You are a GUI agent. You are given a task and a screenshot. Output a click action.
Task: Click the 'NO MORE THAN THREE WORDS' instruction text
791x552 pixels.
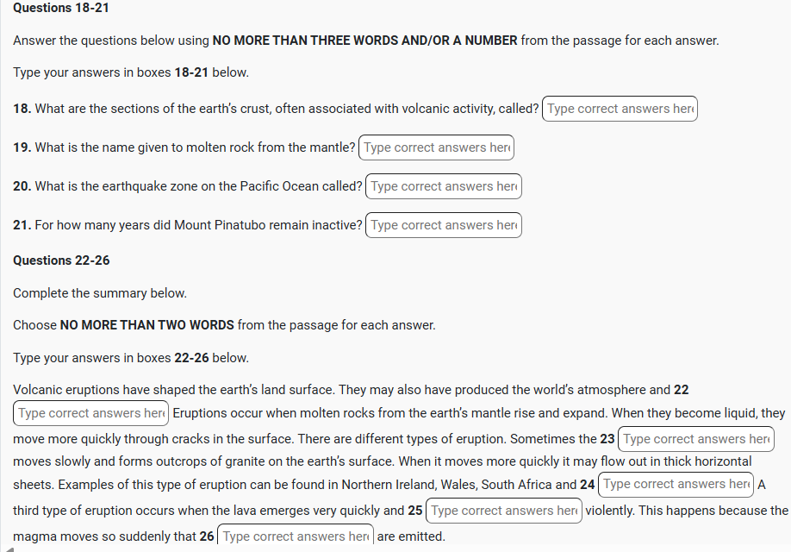click(364, 41)
